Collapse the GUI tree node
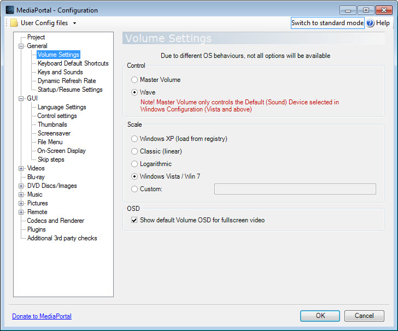398x331 pixels. pos(21,98)
